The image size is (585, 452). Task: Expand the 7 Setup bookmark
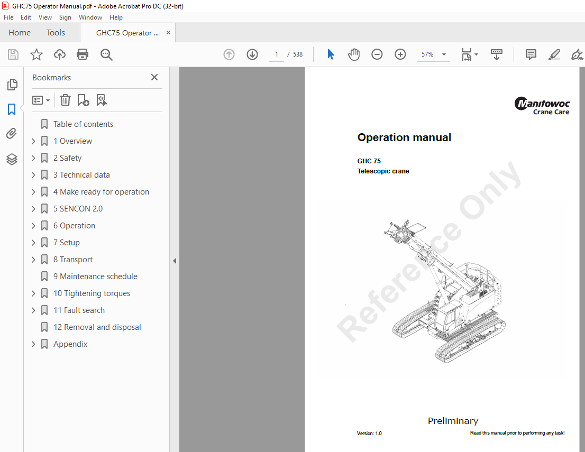coord(33,243)
